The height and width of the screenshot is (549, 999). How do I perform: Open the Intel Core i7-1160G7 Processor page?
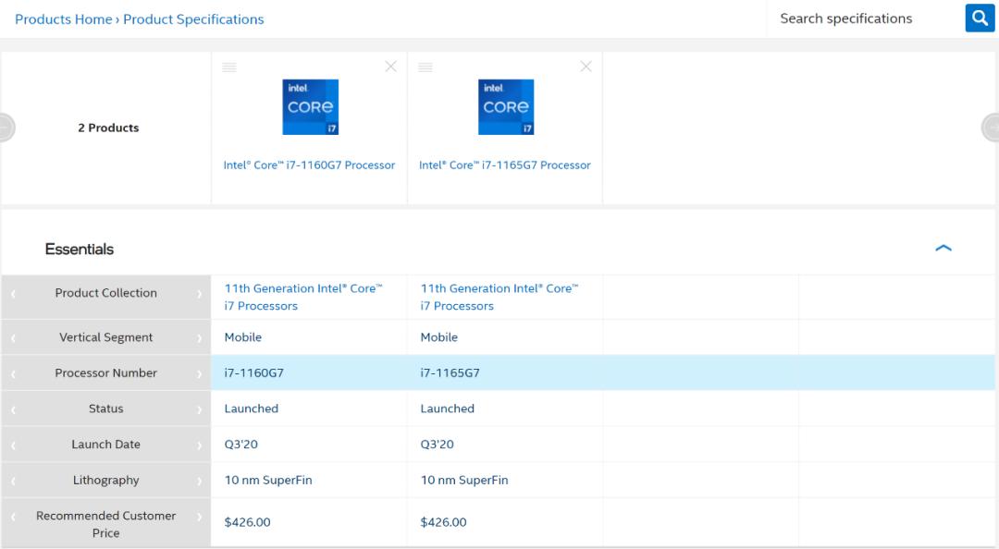309,165
